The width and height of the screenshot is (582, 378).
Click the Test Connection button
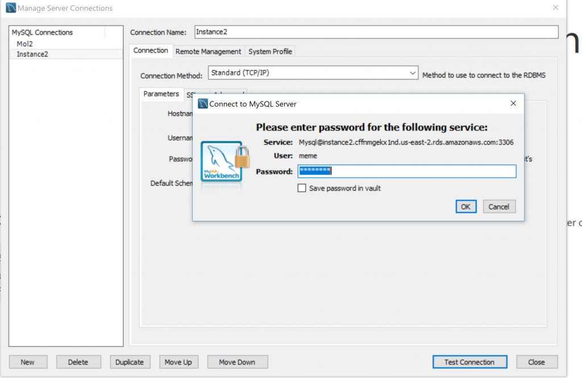[x=469, y=362]
